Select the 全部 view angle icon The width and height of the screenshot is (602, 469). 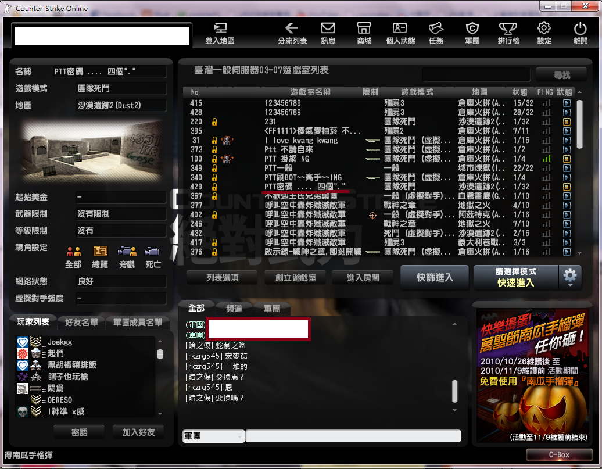point(73,252)
